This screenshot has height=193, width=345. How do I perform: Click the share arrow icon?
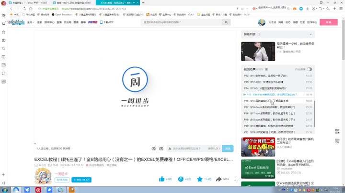(218, 179)
